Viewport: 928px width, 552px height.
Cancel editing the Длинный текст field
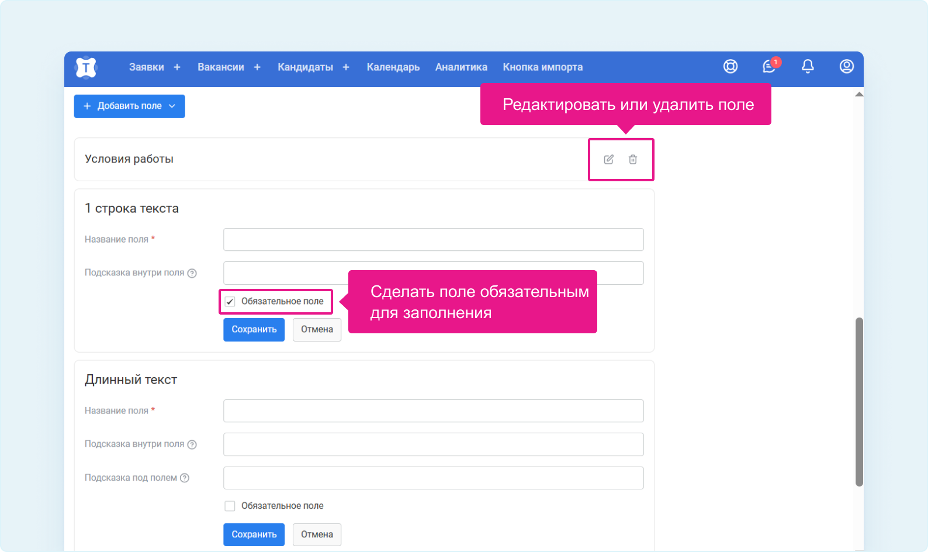click(317, 534)
